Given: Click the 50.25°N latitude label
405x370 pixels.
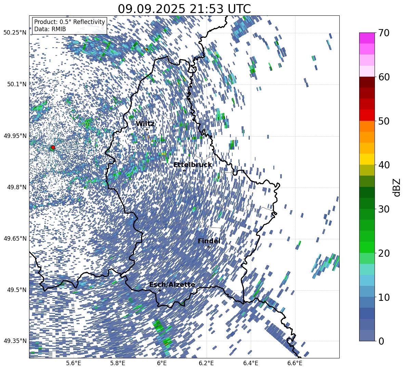Looking at the screenshot, I should coord(15,33).
